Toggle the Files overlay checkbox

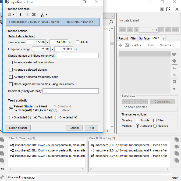point(155,120)
